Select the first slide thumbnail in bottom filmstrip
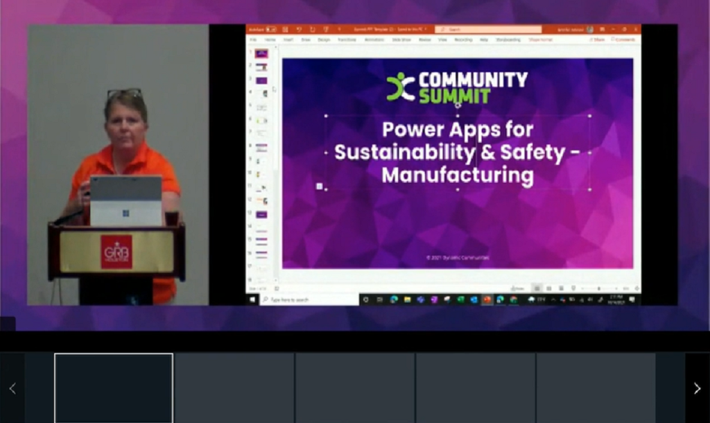 tap(113, 388)
